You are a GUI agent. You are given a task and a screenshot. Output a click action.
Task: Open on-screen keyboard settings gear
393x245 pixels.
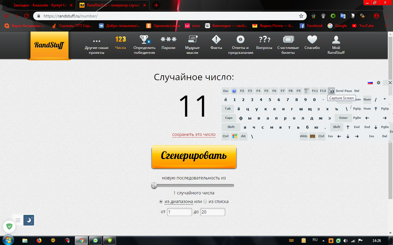click(x=379, y=83)
